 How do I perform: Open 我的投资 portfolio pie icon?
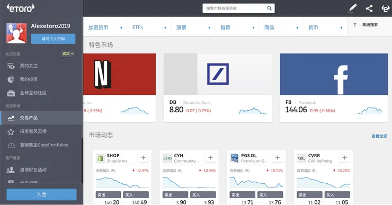[x=11, y=79]
